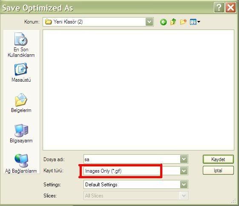The image size is (239, 206).
Task: Open the Belgelerim folder shortcut
Action: [x=21, y=103]
